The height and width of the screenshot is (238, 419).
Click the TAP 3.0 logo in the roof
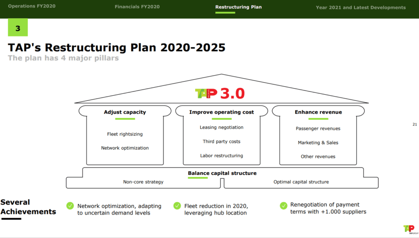[220, 93]
